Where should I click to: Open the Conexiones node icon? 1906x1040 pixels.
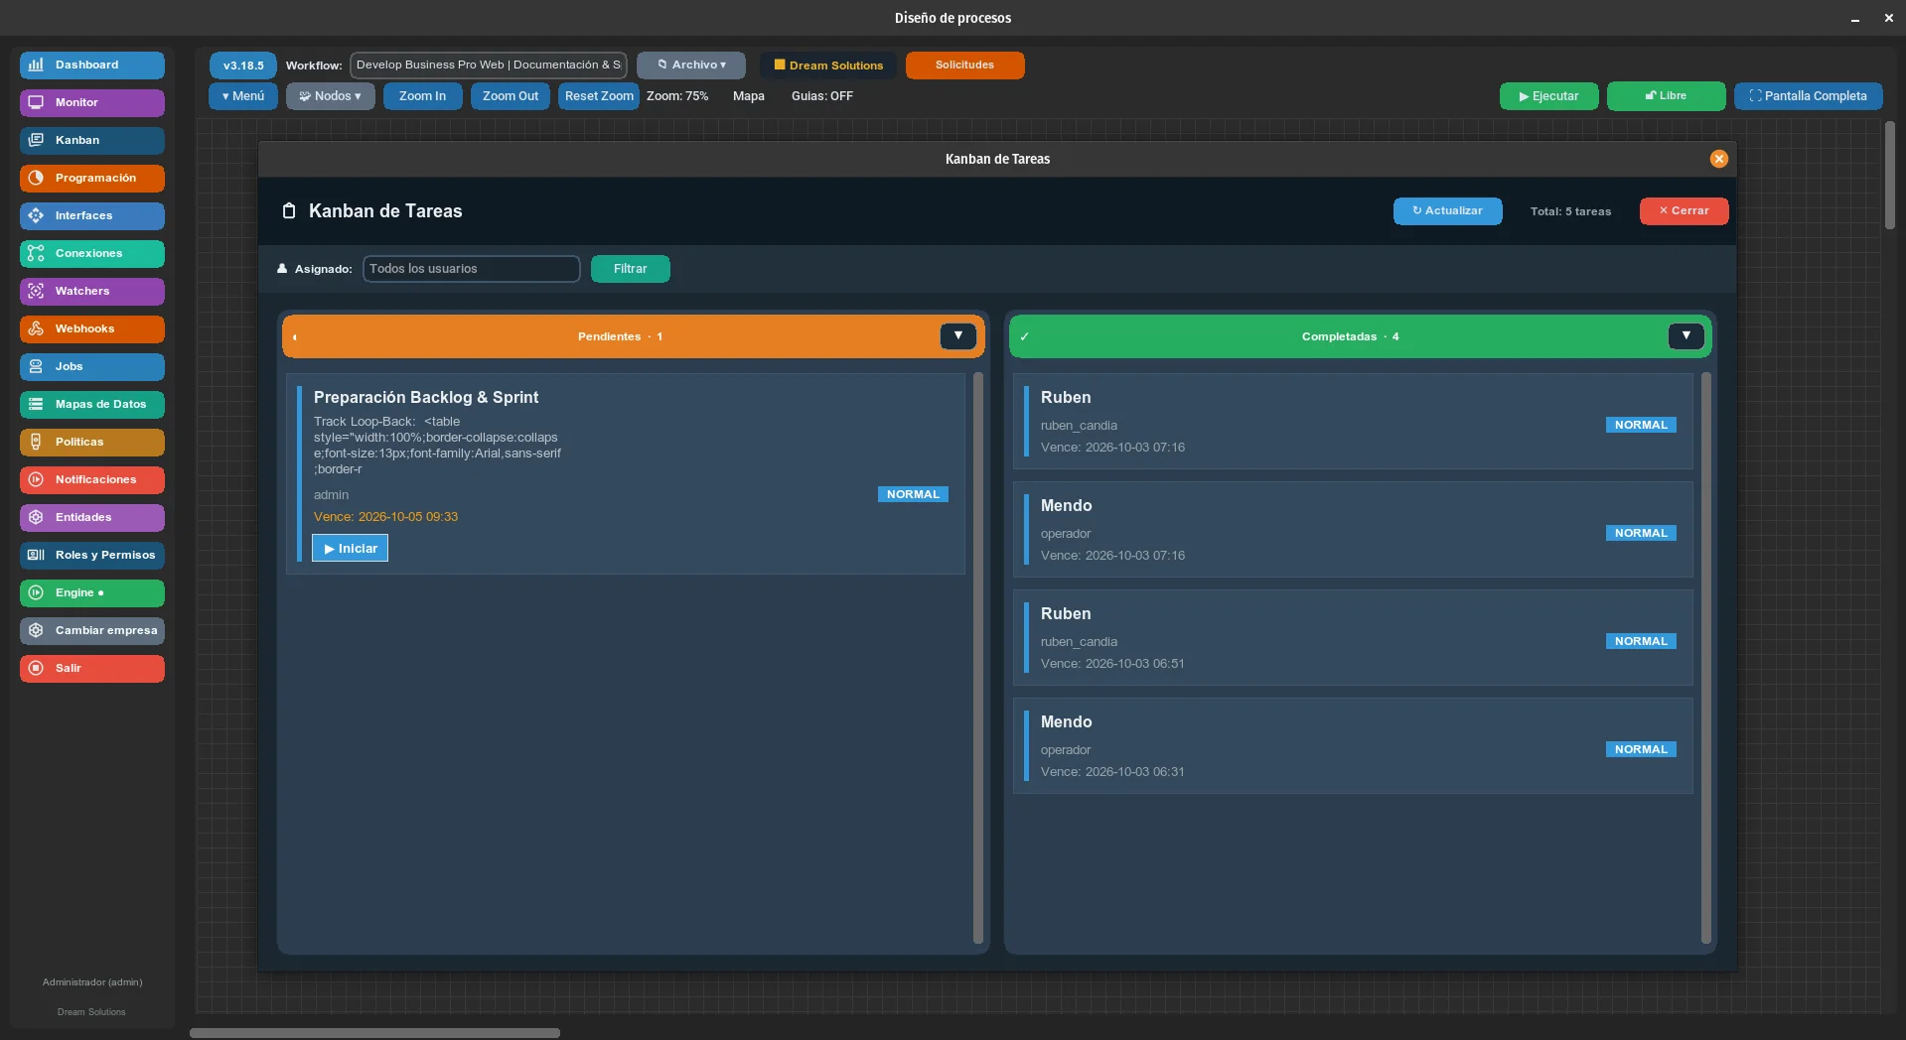(x=36, y=254)
